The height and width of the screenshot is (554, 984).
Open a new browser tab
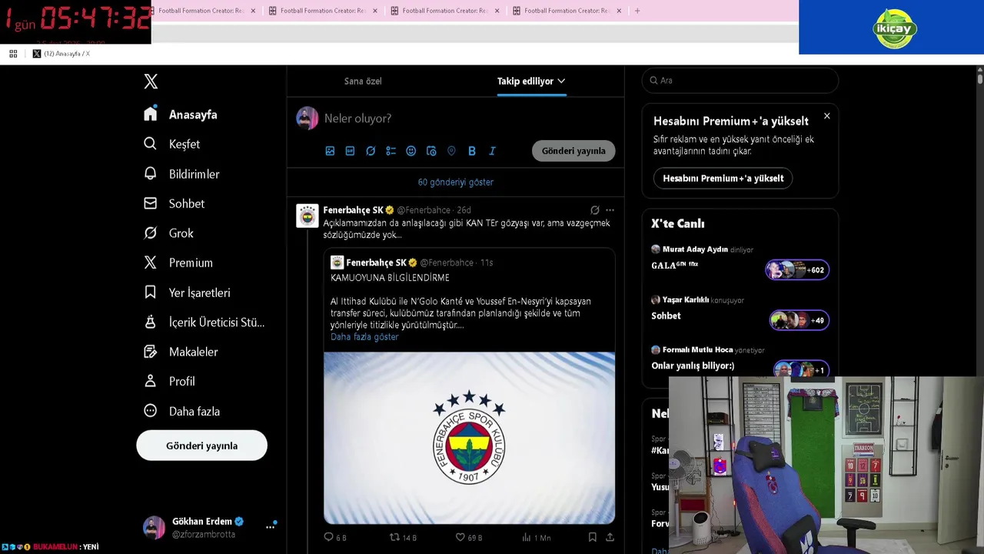pos(637,11)
